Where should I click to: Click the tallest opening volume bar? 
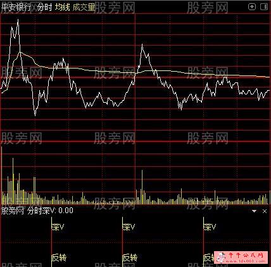click(x=1, y=175)
